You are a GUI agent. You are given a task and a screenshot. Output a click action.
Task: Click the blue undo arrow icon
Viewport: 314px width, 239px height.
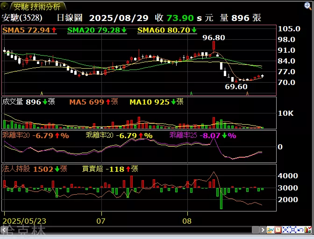300,230
